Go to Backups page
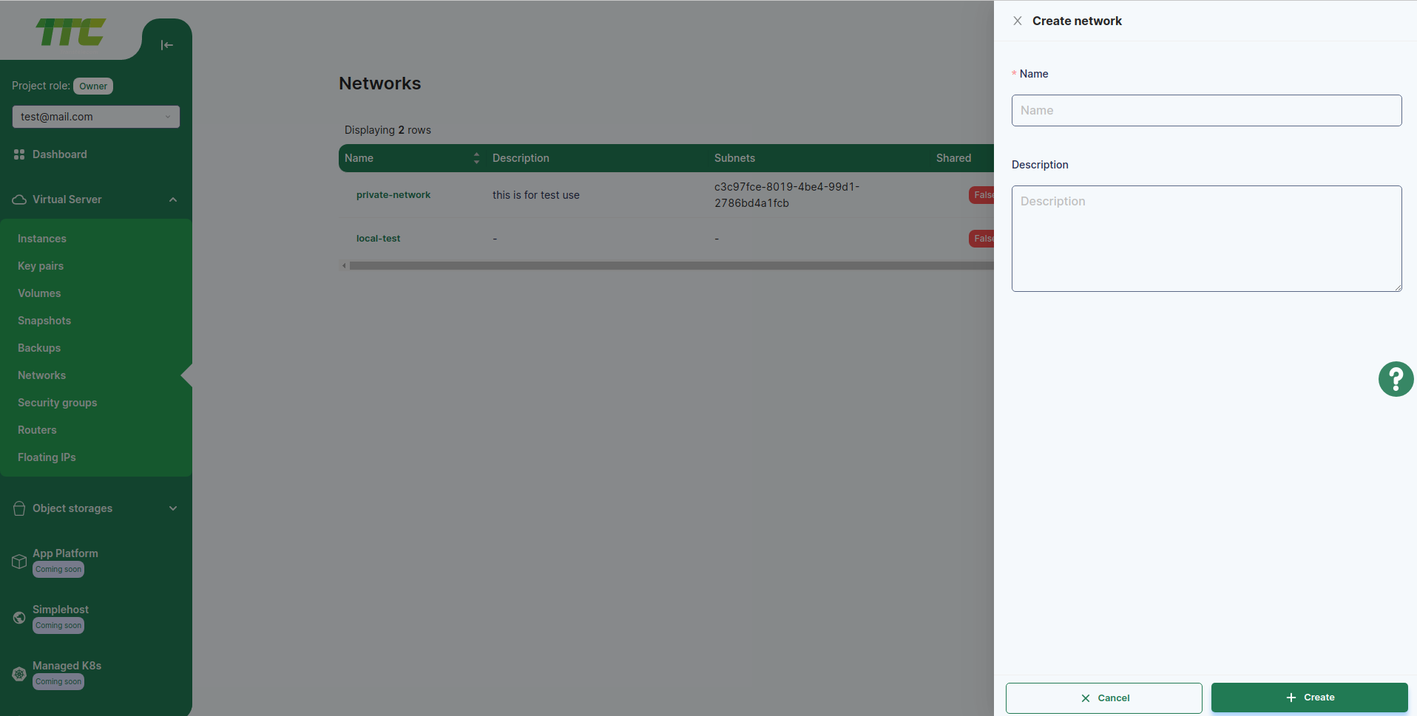The width and height of the screenshot is (1417, 716). point(39,348)
